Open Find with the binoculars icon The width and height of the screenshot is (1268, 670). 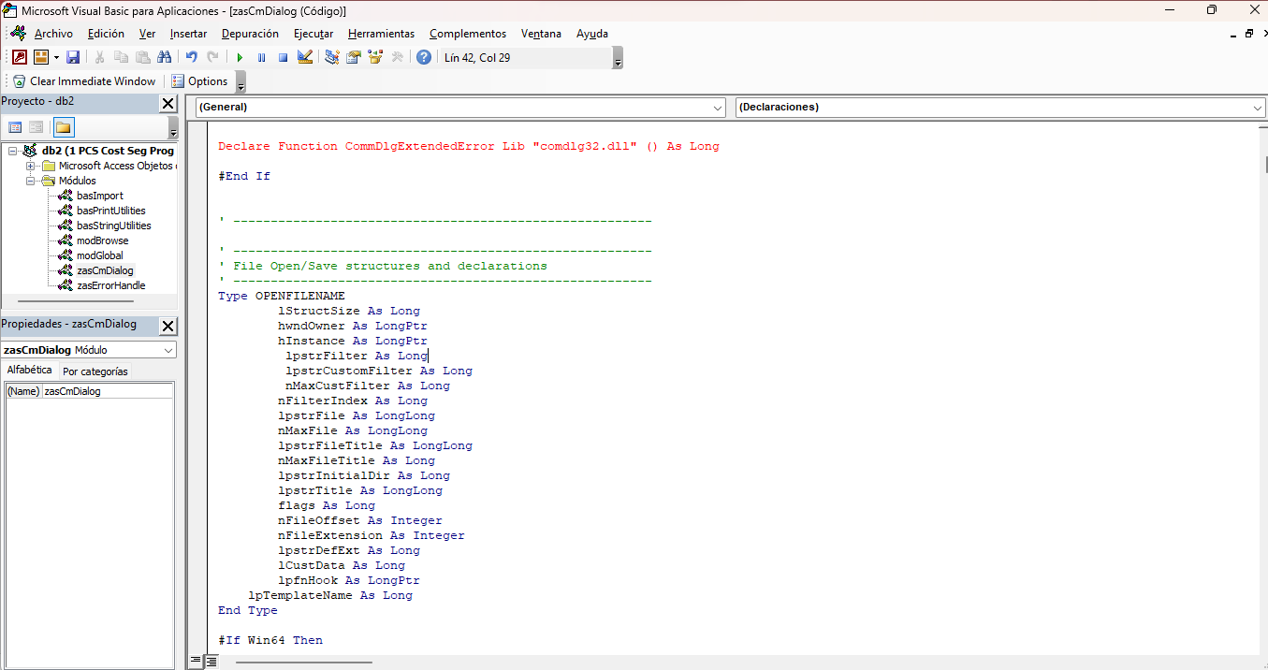[165, 57]
